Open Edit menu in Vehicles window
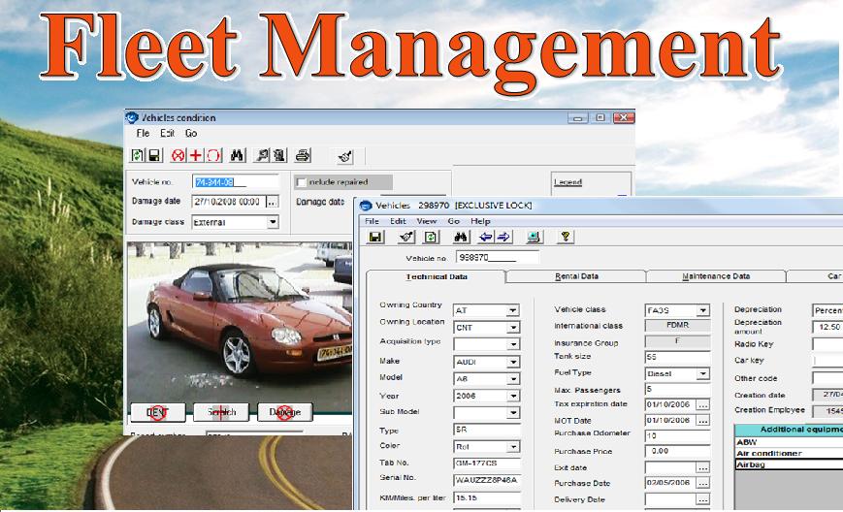Image resolution: width=843 pixels, height=512 pixels. pos(398,221)
